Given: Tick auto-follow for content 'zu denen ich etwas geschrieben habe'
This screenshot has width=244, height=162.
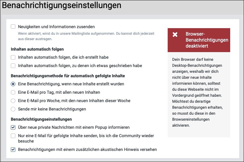Looking at the screenshot, I should click(13, 66).
